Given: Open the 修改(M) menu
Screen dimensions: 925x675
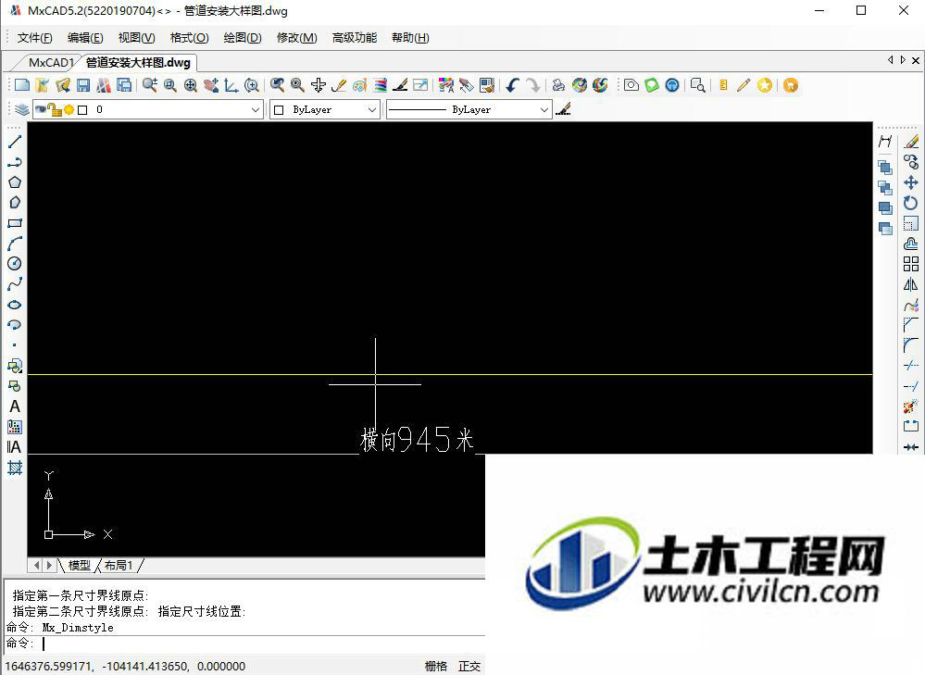Looking at the screenshot, I should (x=296, y=38).
